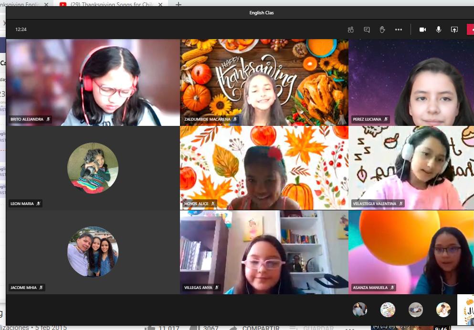Click the 12:24 call duration timer
Viewport: 474px width, 330px height.
21,30
